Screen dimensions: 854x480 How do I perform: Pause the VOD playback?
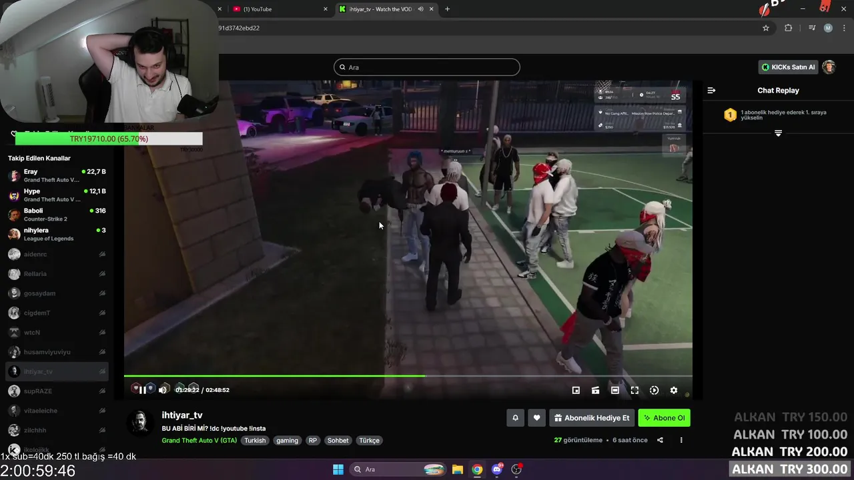(142, 390)
